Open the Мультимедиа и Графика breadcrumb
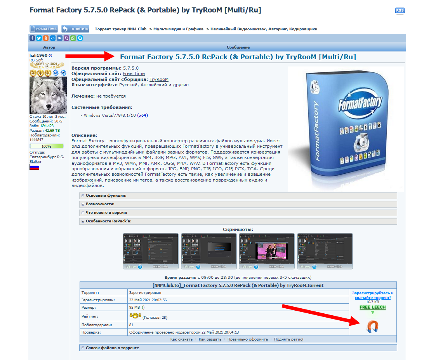Image resolution: width=431 pixels, height=360 pixels. pyautogui.click(x=178, y=29)
